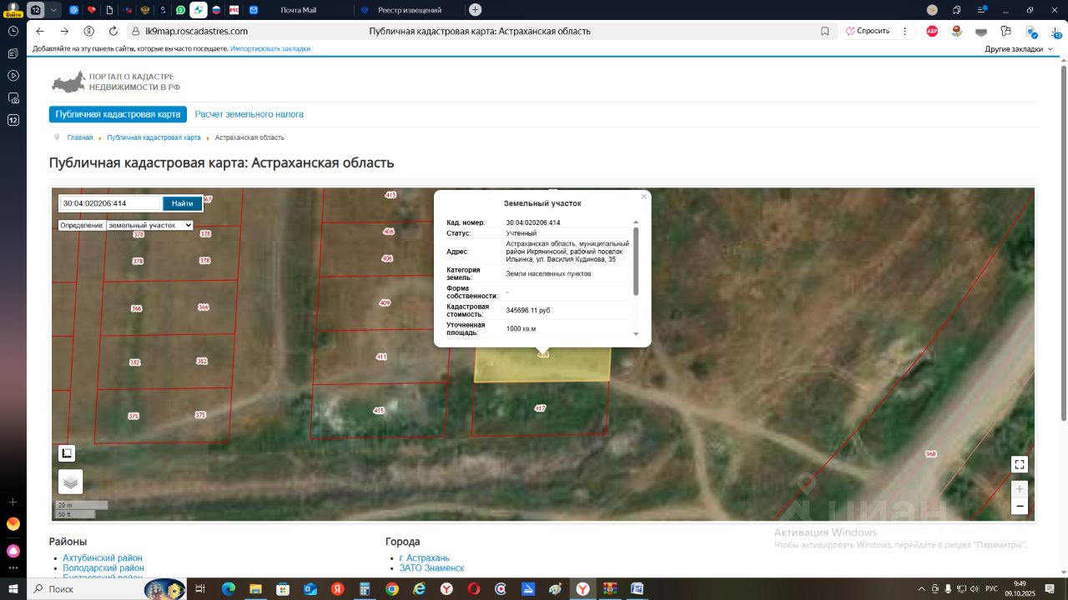1068x600 pixels.
Task: Open the Определение object type dropdown
Action: [149, 225]
